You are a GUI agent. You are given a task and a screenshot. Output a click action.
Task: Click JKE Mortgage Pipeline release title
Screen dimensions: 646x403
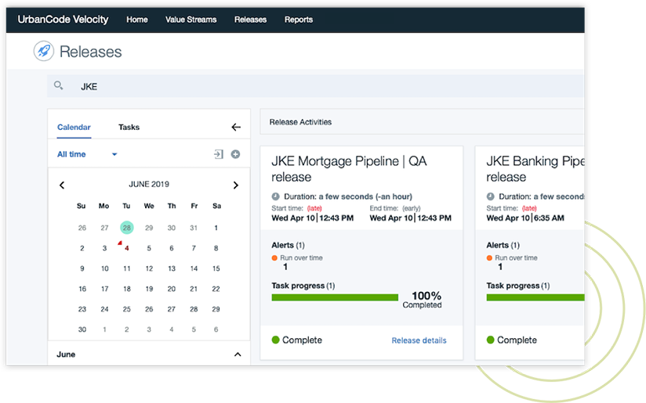[x=349, y=168]
